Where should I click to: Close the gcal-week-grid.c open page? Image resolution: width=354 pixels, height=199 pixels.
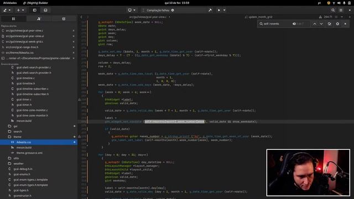pyautogui.click(x=74, y=42)
